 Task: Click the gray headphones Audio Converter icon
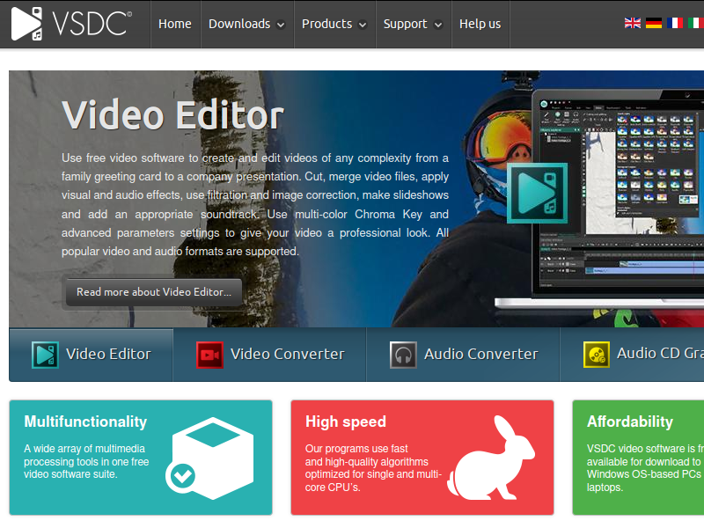tap(403, 355)
